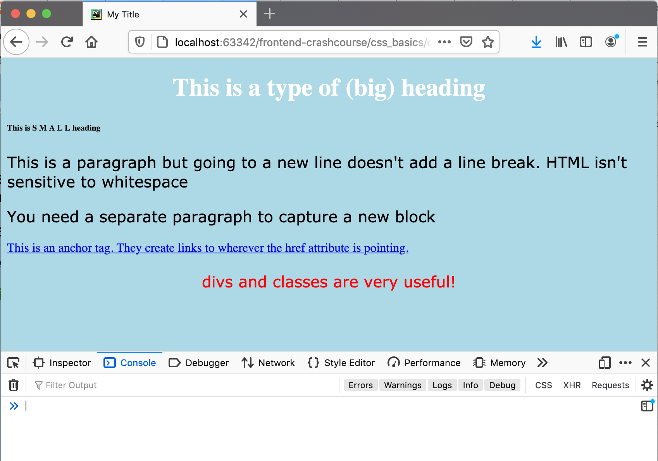Open the page actions three-dot menu in URL bar
This screenshot has height=461, width=658.
[x=444, y=42]
